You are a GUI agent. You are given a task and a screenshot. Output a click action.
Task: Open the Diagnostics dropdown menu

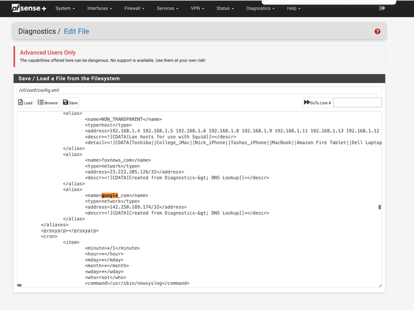(x=260, y=9)
